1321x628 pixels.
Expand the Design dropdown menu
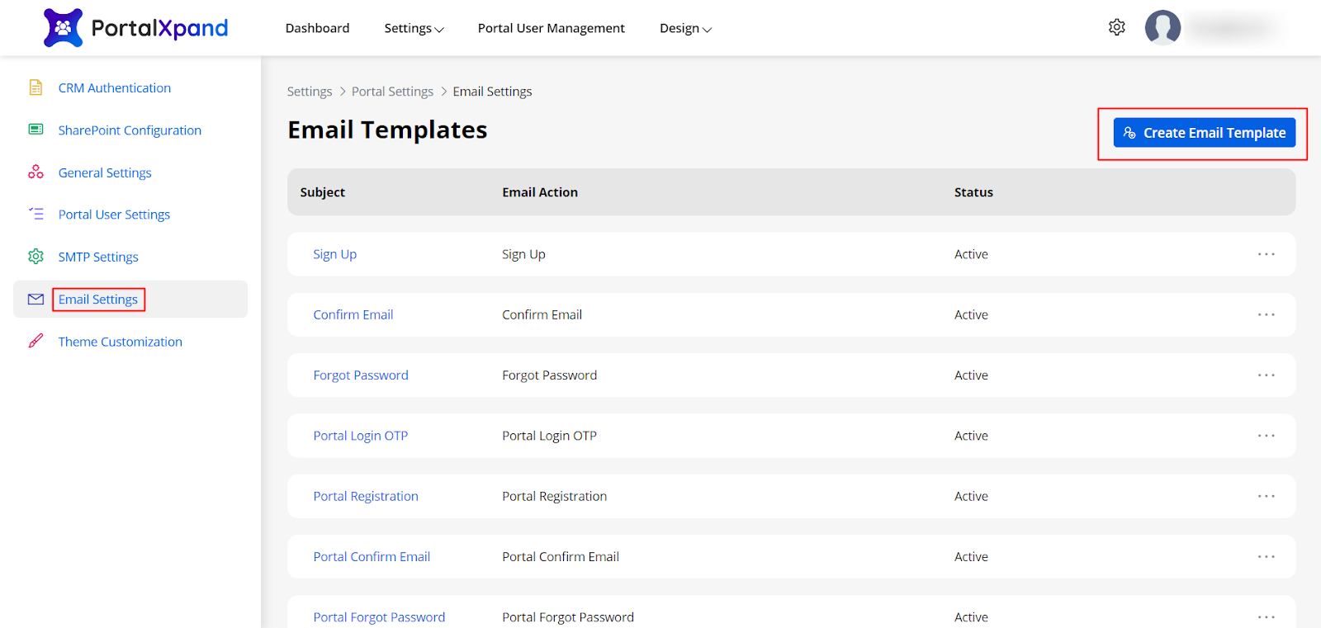(684, 28)
